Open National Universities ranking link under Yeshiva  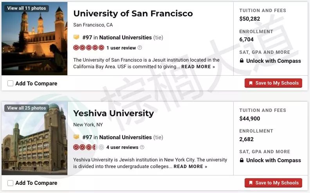(125, 137)
